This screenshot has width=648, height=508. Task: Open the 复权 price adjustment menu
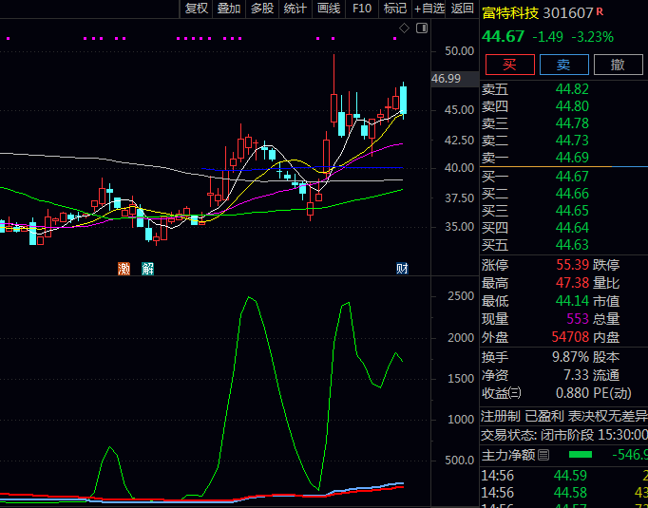[x=197, y=9]
